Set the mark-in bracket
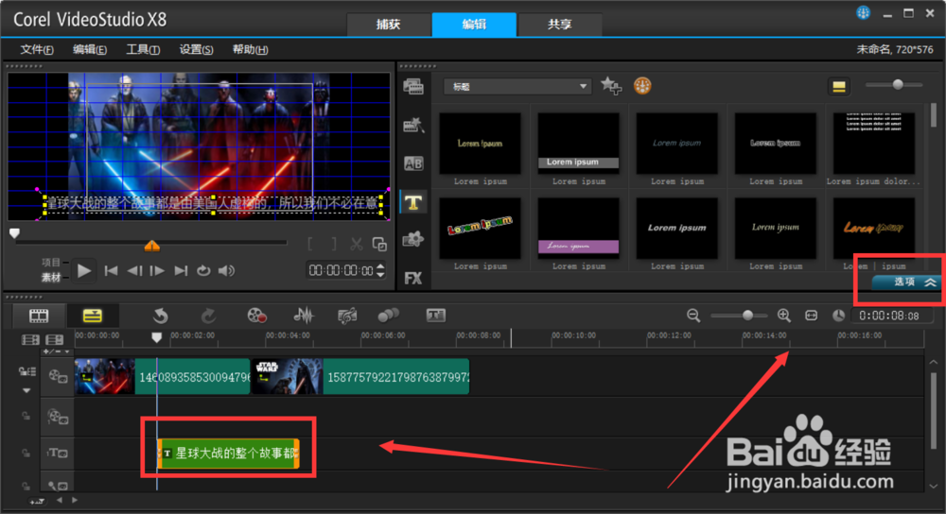Viewport: 946px width, 514px height. pos(310,244)
